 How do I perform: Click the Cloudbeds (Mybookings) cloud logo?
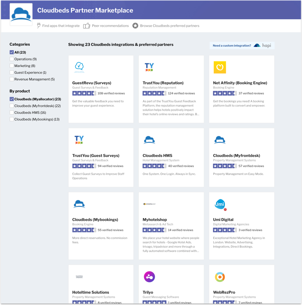point(79,204)
